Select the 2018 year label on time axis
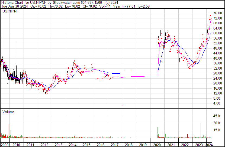 [x=128, y=145]
